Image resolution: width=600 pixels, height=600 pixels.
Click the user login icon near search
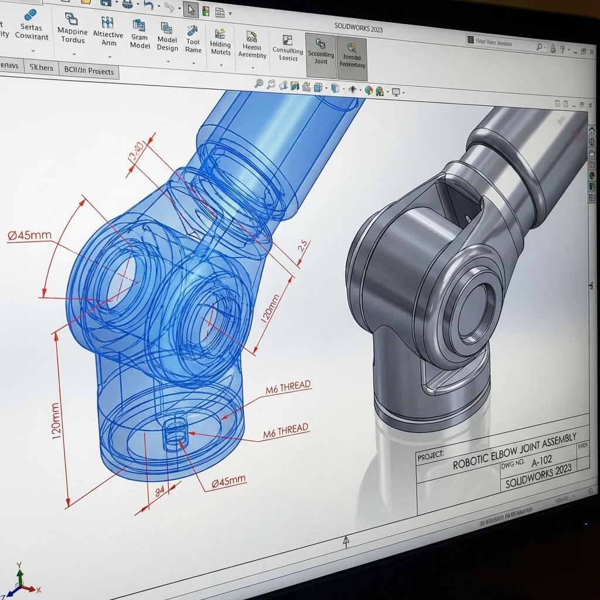click(553, 49)
